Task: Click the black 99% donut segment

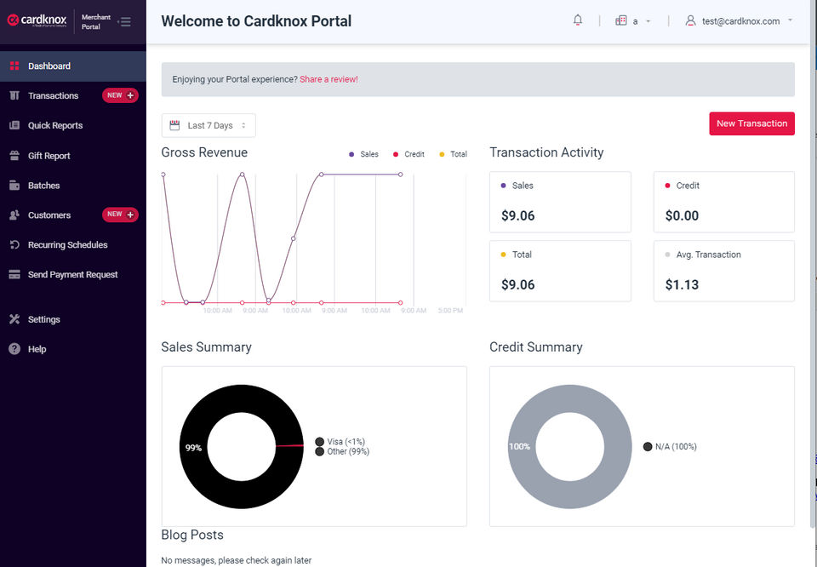Action: [x=193, y=448]
